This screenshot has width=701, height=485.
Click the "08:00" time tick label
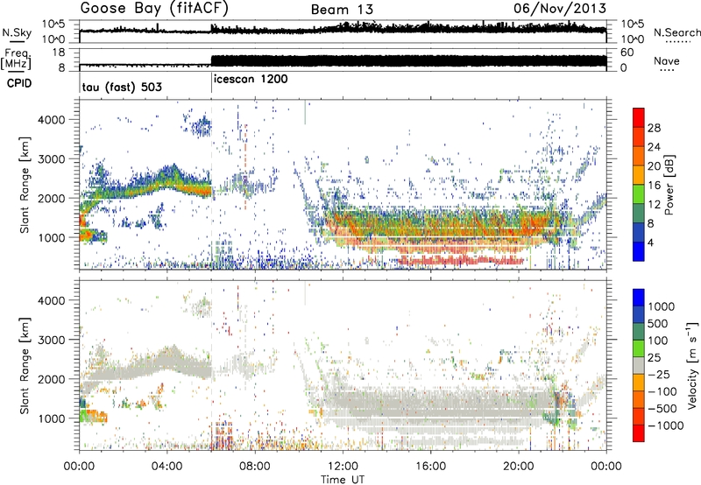255,467
